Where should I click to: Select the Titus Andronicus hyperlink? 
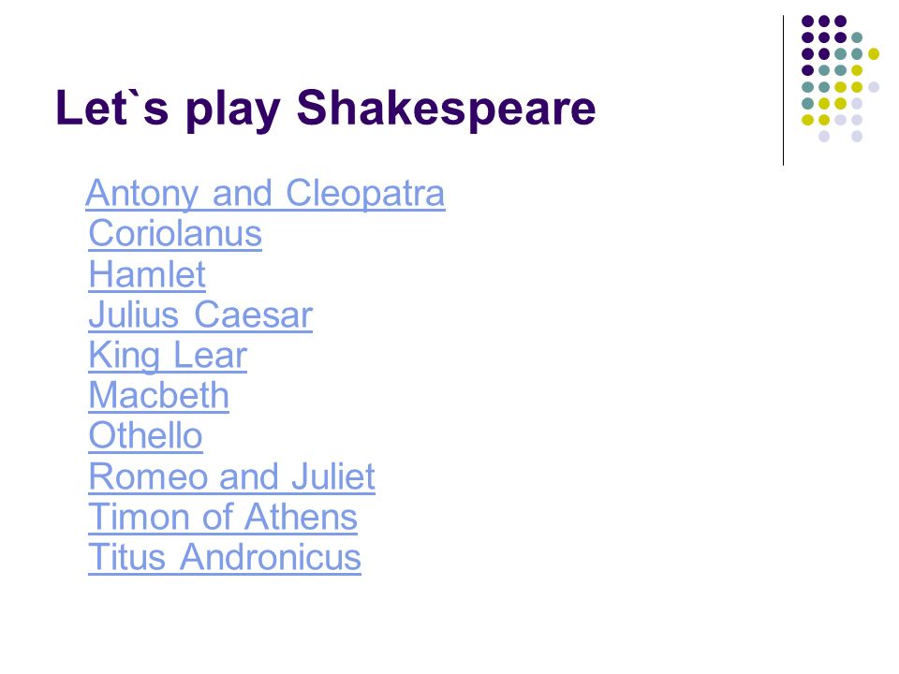pyautogui.click(x=225, y=557)
